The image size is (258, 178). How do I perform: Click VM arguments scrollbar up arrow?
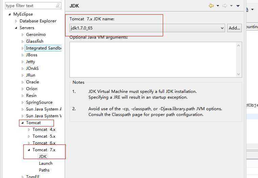pos(239,45)
